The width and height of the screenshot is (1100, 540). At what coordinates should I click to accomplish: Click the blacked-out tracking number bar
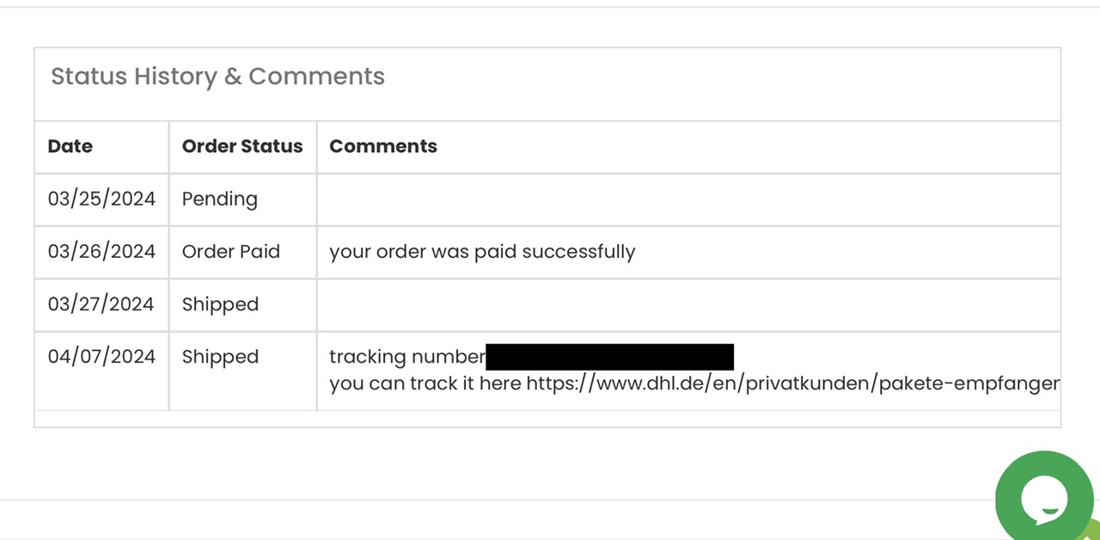609,357
